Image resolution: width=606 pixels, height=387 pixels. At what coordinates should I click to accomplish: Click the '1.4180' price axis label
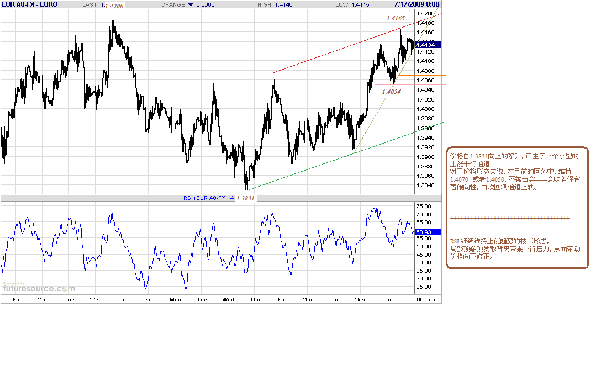click(425, 23)
